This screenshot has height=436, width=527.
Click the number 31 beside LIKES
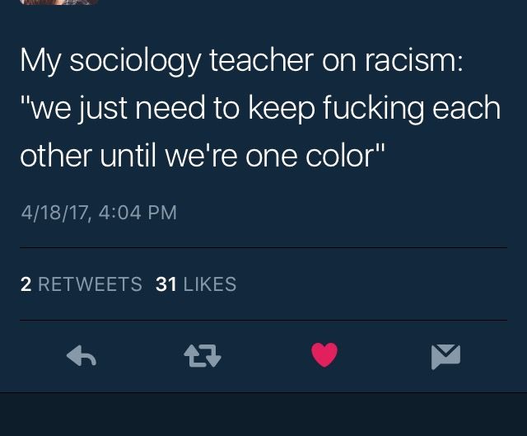166,284
